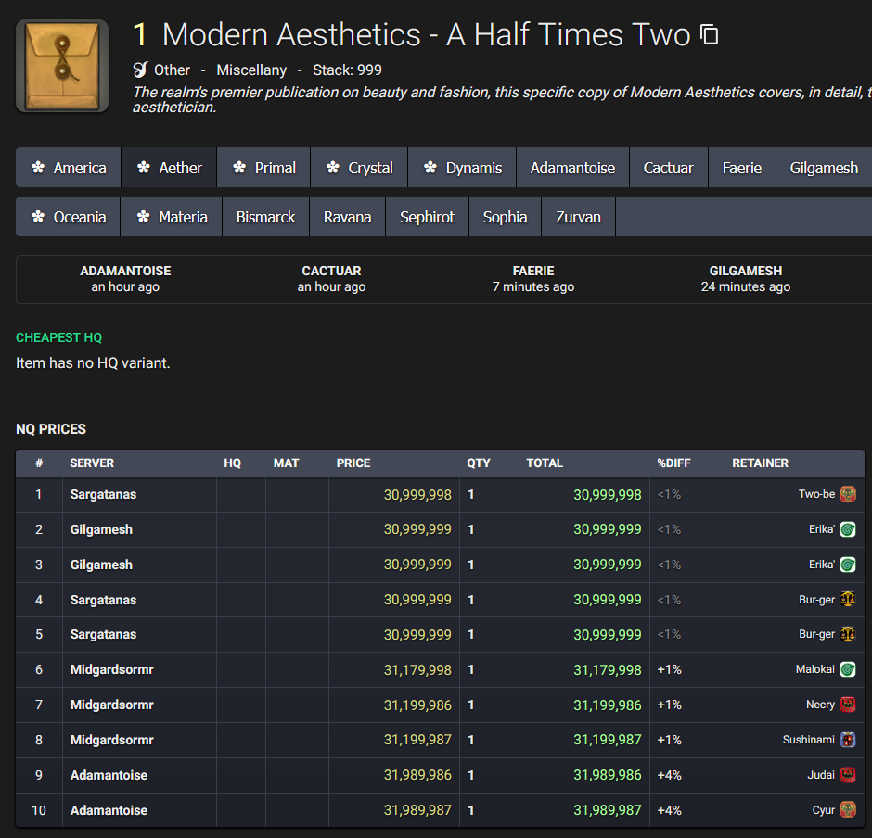Screen dimensions: 872x838
Task: Click Sushinami retainer's city icon
Action: [x=848, y=740]
